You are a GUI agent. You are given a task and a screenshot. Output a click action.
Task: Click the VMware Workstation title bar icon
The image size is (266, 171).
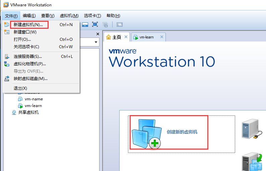[6, 5]
